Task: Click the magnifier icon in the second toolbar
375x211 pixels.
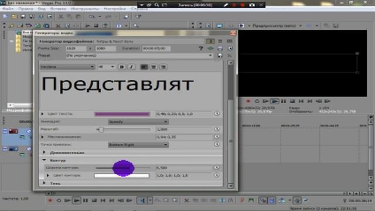Action: 136,26
